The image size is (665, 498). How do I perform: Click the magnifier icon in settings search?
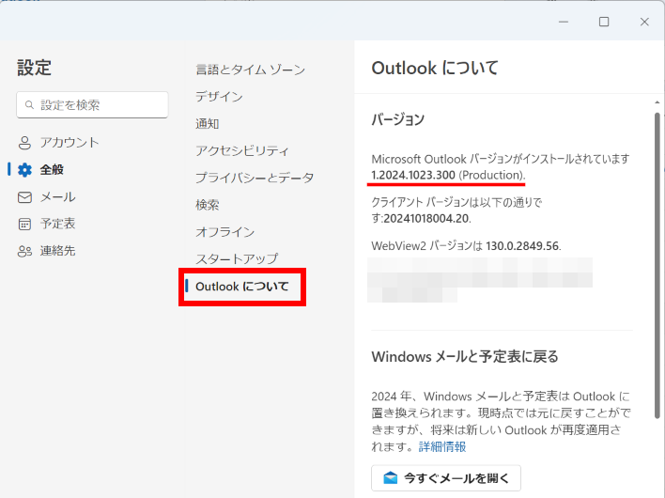pos(29,105)
